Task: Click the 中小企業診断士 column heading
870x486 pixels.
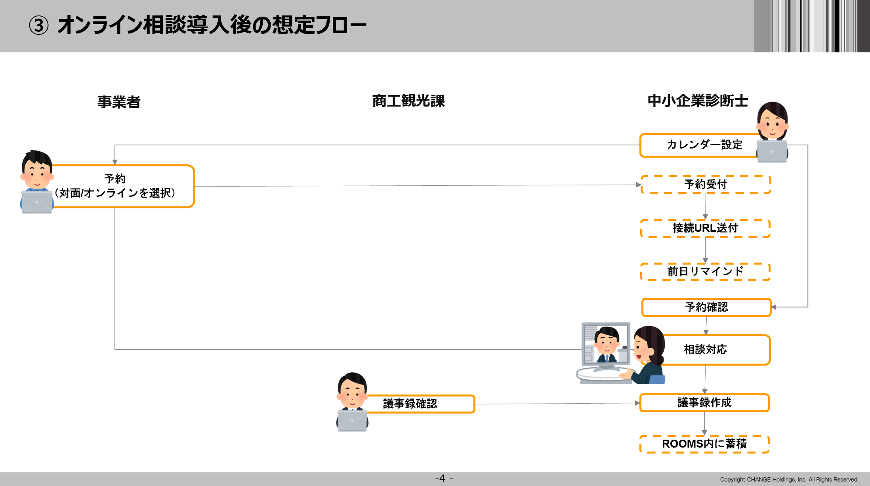Action: click(698, 101)
